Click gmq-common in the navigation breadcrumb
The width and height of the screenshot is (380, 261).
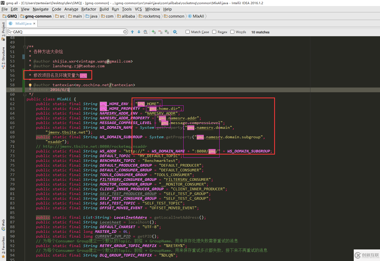point(38,16)
